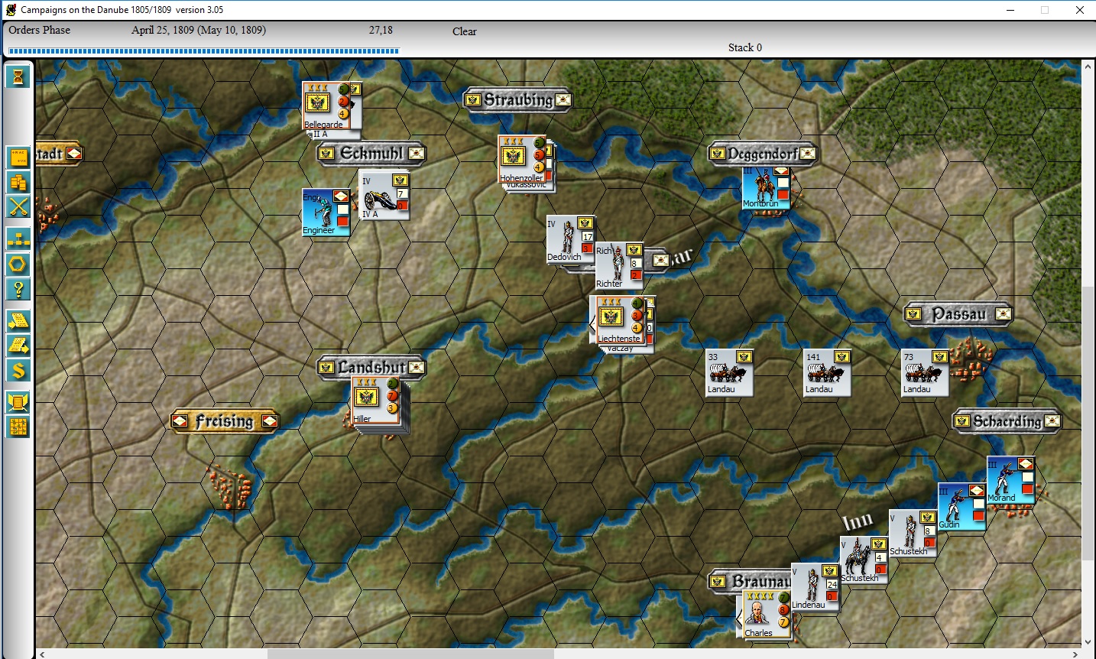Click the map icon with incoming arrow
The image size is (1096, 659).
[18, 321]
